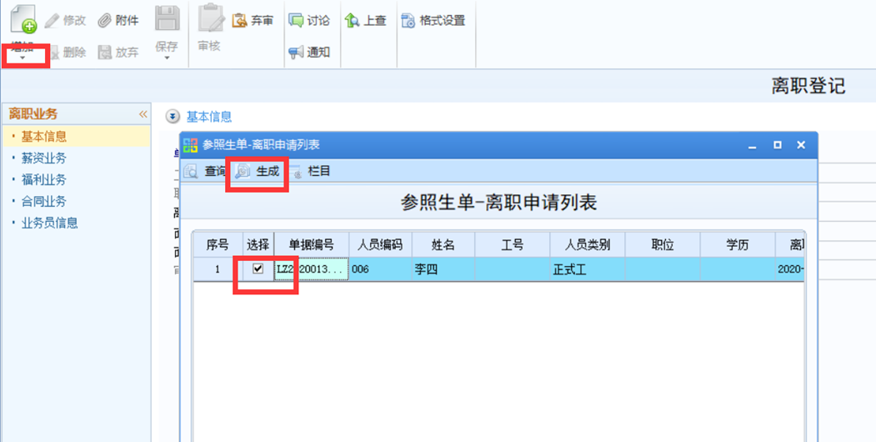
Task: Select 基本信息 in the sidebar
Action: click(76, 136)
